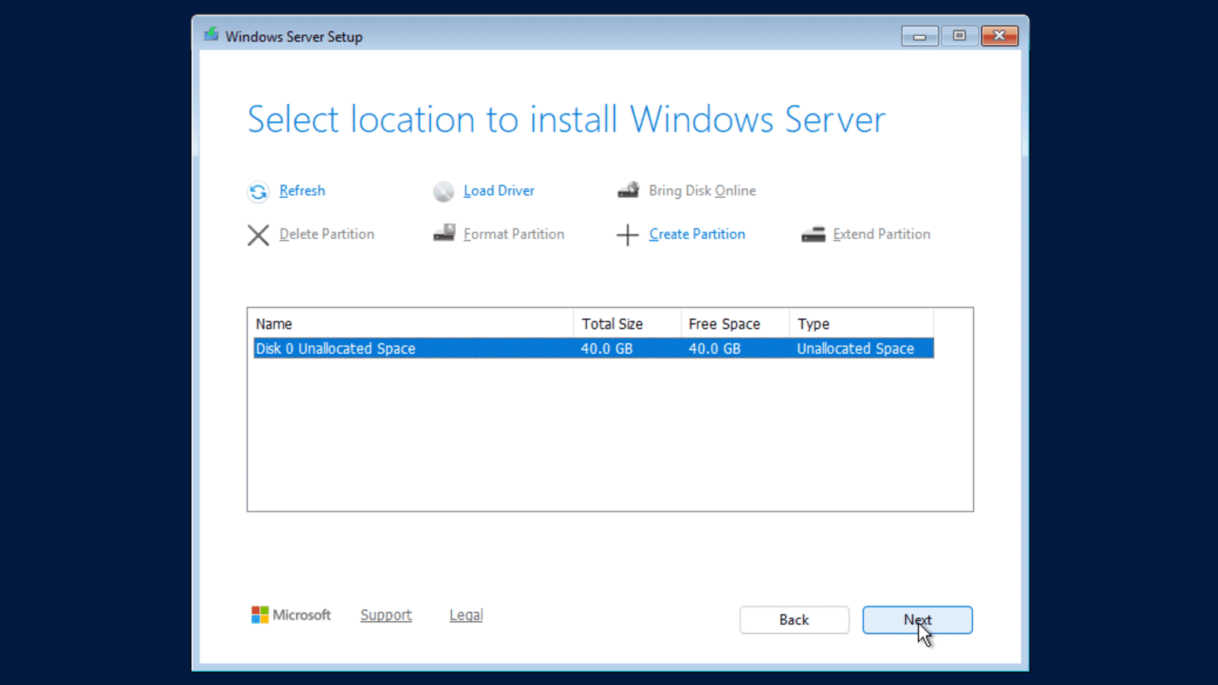This screenshot has height=685, width=1218.
Task: Minimize the Windows Server Setup window
Action: (x=920, y=36)
